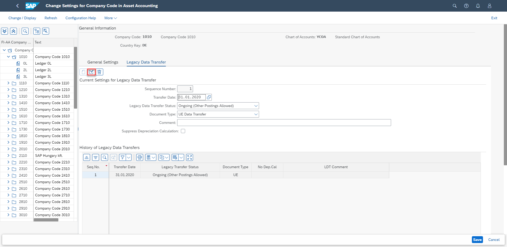The height and width of the screenshot is (247, 507).
Task: Click the create new entry icon
Action: tap(83, 72)
